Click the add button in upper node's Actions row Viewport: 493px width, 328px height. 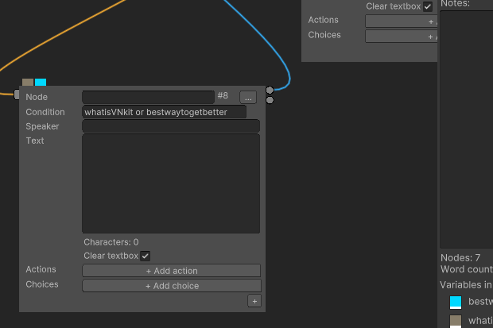click(x=402, y=21)
